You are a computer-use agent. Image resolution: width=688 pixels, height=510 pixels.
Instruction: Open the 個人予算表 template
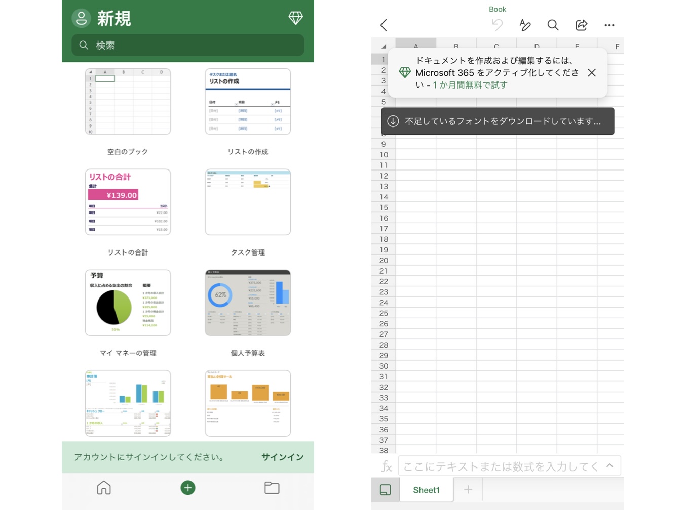(248, 303)
